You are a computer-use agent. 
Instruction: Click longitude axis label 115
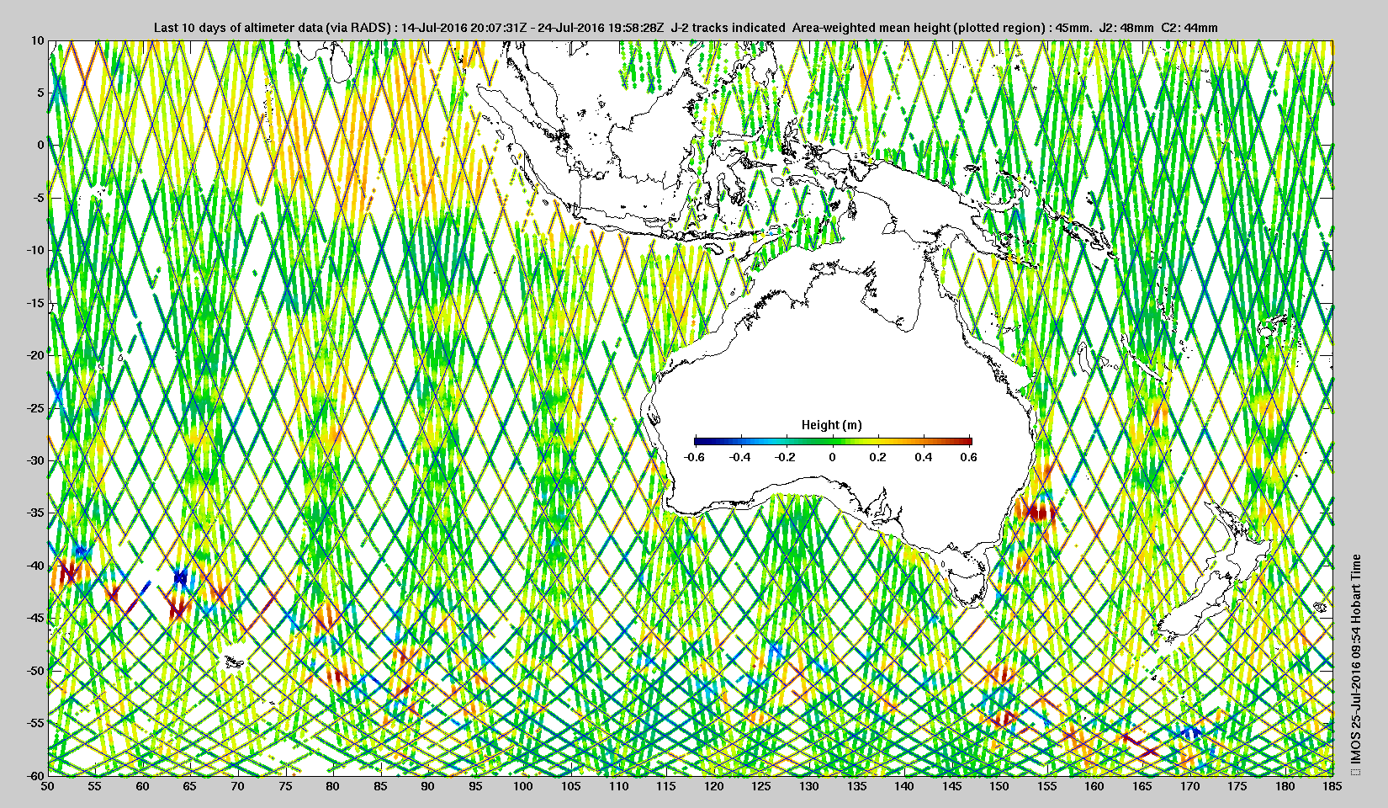pyautogui.click(x=666, y=786)
